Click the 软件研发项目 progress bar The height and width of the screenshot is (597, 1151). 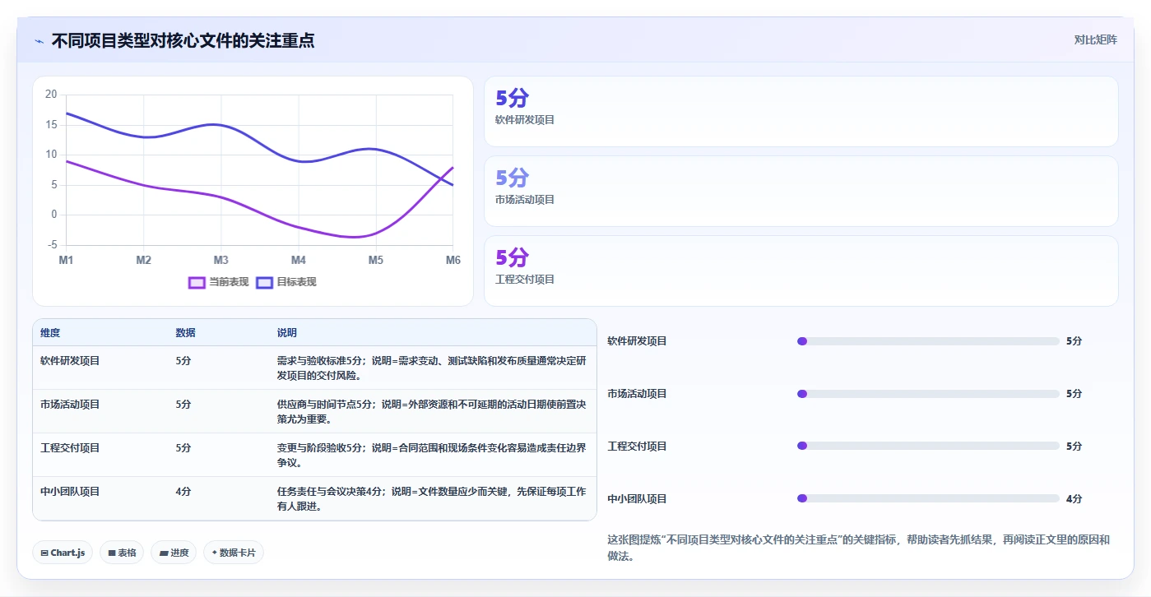point(928,341)
